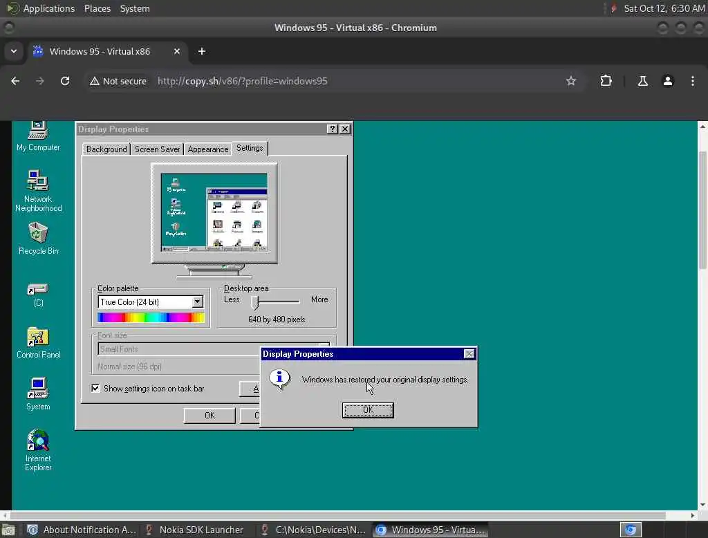Open the System menu

(135, 8)
